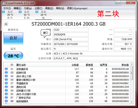
Task: Click status orb of row 03 起转时间
Action: [x=6, y=73]
